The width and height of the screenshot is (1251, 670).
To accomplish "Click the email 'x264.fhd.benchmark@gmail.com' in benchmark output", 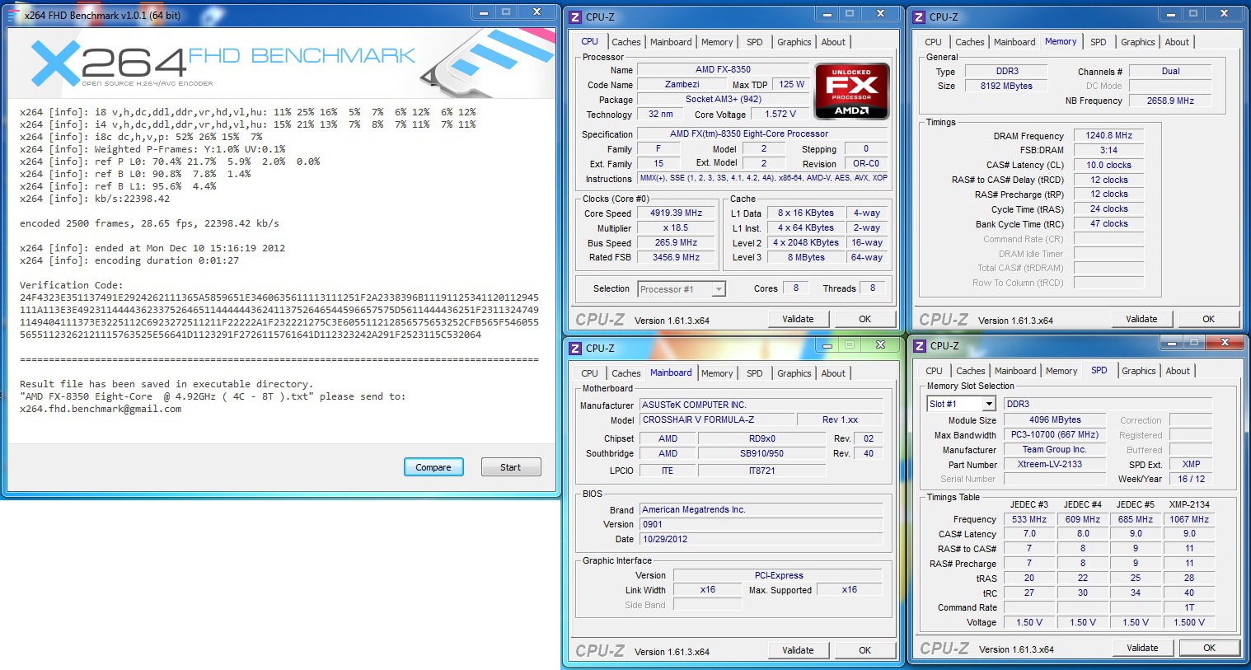I will pyautogui.click(x=101, y=409).
